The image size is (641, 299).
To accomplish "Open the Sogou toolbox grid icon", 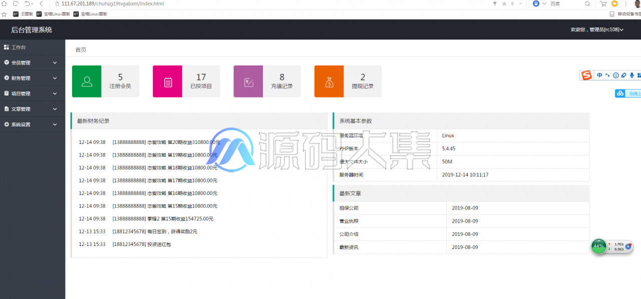I will [x=639, y=75].
